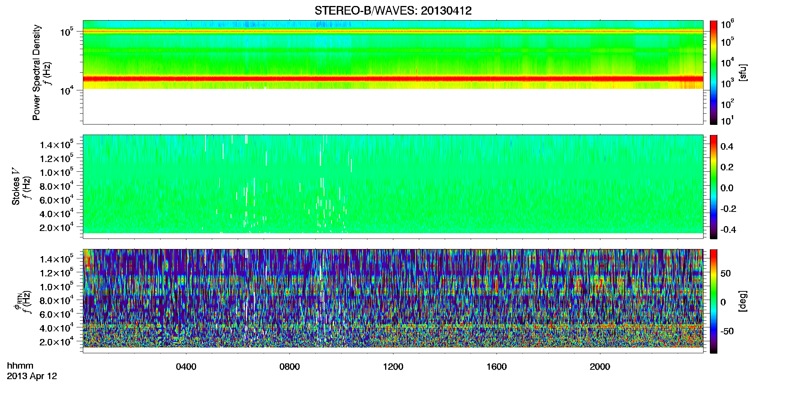Screen dimensions: 786x405
Task: Click the STEREO-B/WAVES: 20130412 plot title
Action: click(x=393, y=10)
